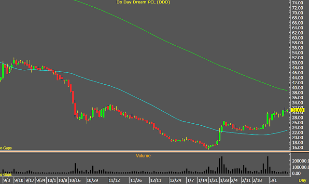Click the 46.00 price axis label
The image size is (309, 184).
(x=297, y=73)
